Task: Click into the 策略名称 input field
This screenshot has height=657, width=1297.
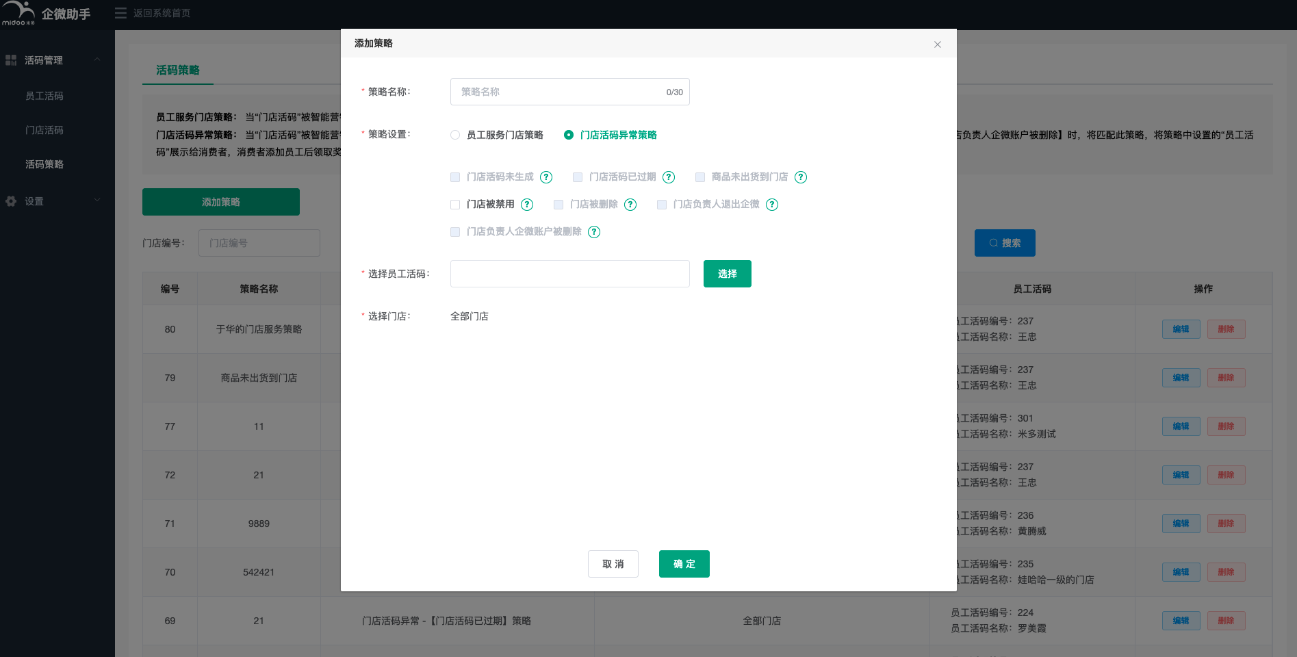Action: [570, 92]
